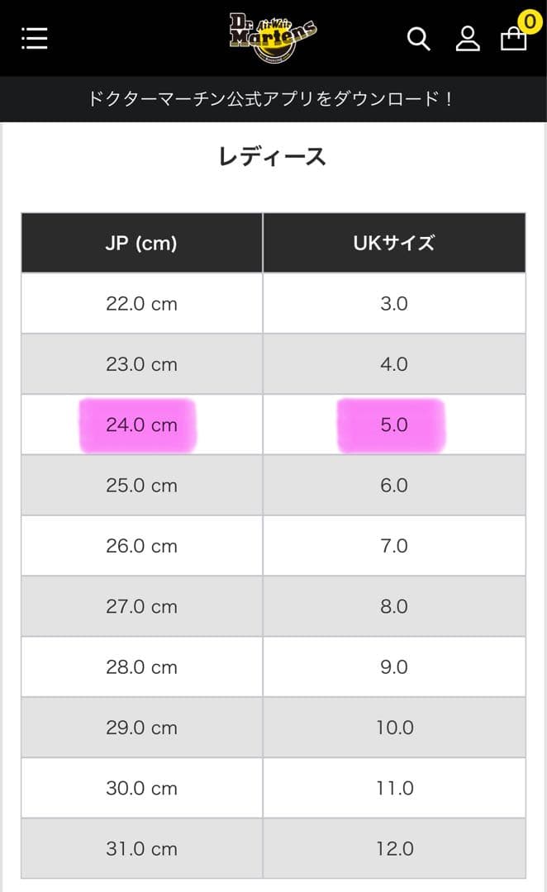Image resolution: width=547 pixels, height=892 pixels.
Task: Select the highlighted UK 5.0 cell
Action: coord(394,425)
